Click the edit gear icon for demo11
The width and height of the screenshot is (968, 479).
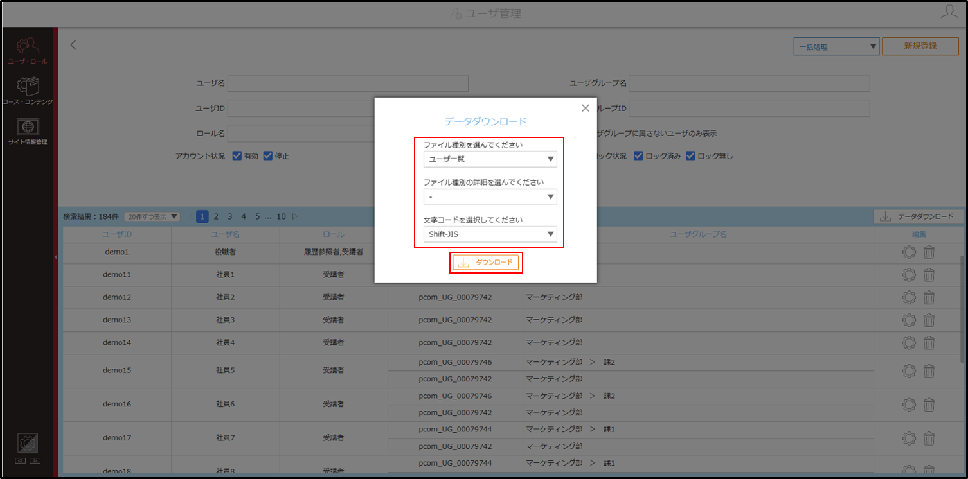pyautogui.click(x=909, y=275)
